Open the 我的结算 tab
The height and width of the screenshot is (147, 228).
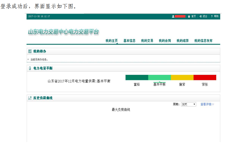coord(183,41)
